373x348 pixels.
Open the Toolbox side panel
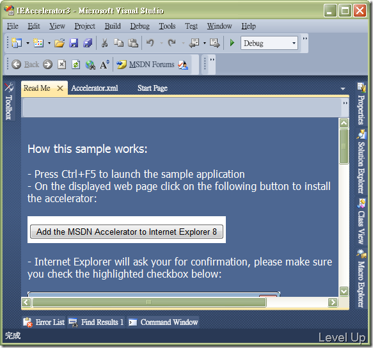pyautogui.click(x=9, y=101)
